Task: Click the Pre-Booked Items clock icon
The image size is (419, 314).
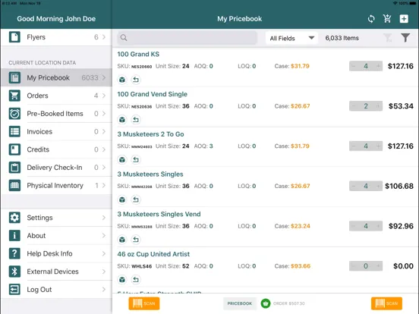Action: (14, 114)
